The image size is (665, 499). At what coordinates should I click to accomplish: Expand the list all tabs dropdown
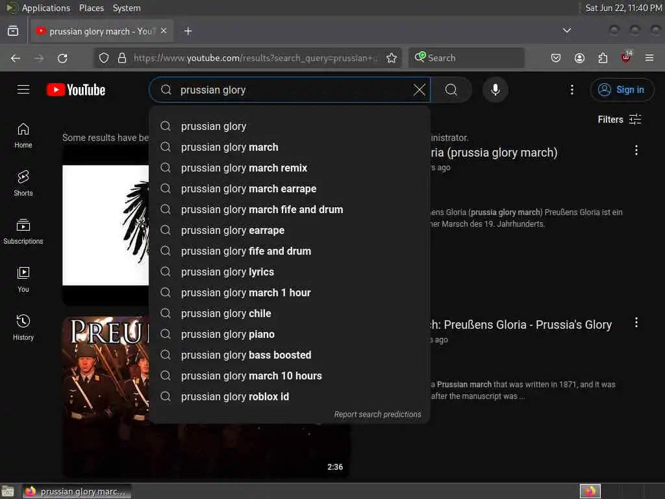566,31
